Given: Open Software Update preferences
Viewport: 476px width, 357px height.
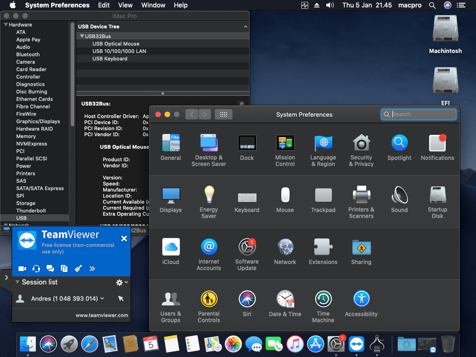Looking at the screenshot, I should click(247, 254).
